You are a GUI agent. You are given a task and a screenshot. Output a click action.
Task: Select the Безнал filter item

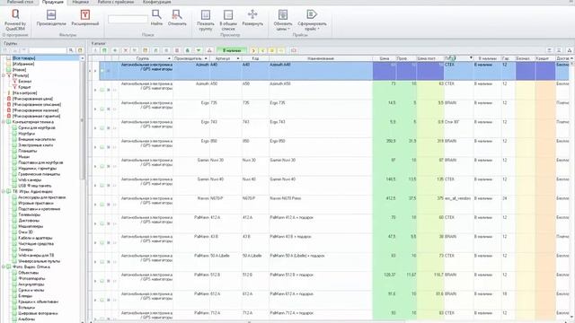point(24,82)
